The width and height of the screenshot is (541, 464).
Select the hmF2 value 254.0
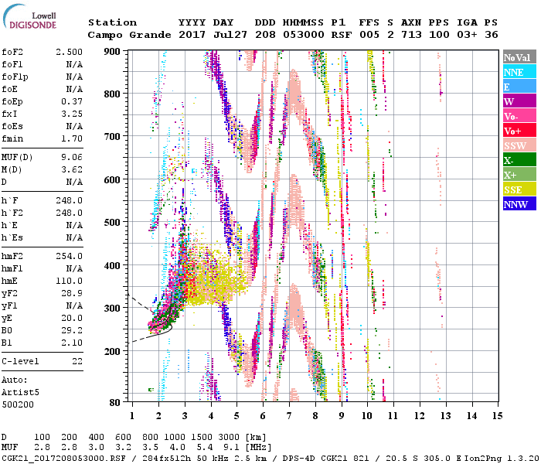[x=70, y=255]
